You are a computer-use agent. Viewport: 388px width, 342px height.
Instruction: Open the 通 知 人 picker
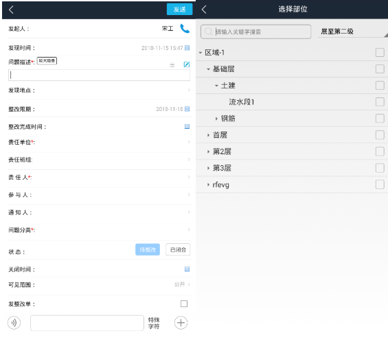point(99,212)
